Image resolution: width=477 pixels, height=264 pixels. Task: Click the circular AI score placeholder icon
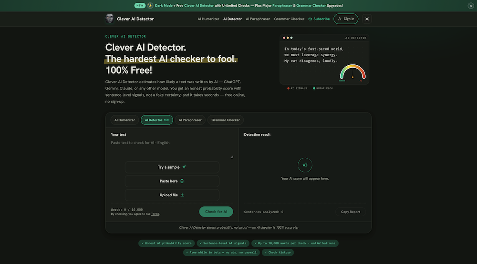coord(305,165)
